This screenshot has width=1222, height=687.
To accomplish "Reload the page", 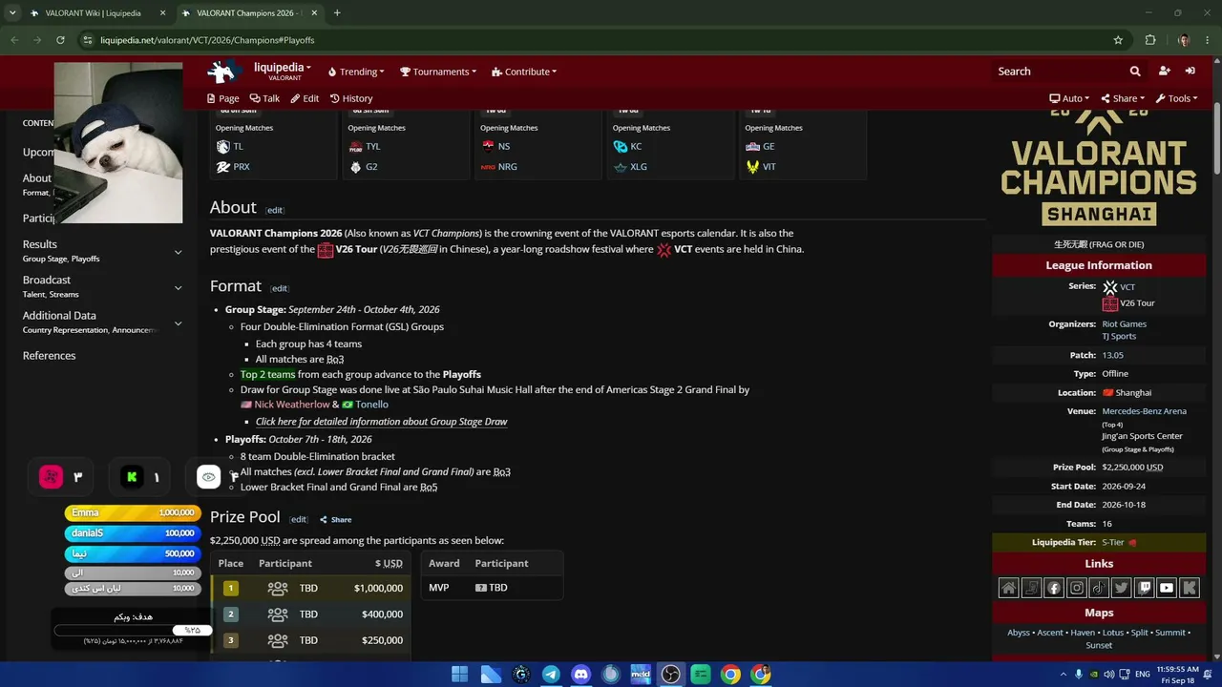I will click(x=60, y=40).
